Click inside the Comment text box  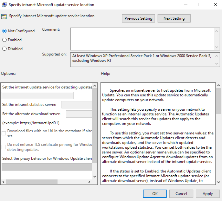point(142,39)
